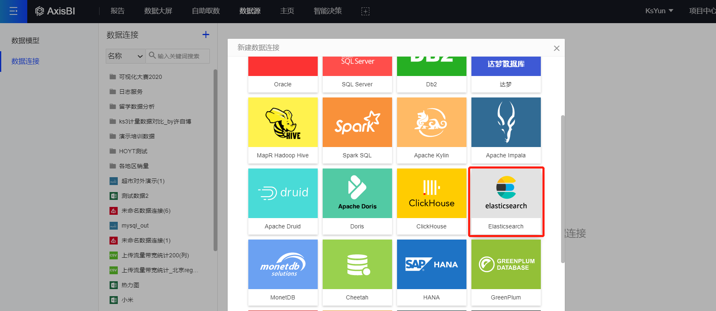Select the Apache Kylin tile
Screen dimensions: 716x311
(431, 130)
